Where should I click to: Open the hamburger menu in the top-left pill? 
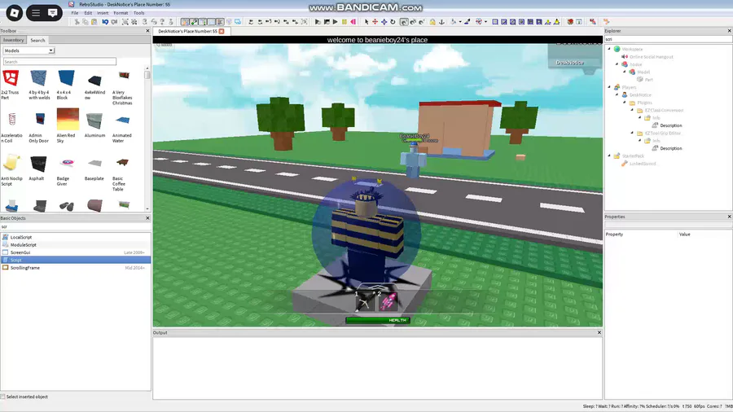coord(36,12)
